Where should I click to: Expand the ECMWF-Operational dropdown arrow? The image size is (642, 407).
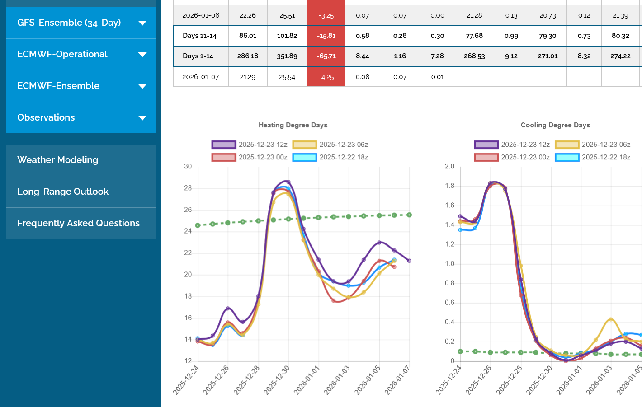coord(142,55)
